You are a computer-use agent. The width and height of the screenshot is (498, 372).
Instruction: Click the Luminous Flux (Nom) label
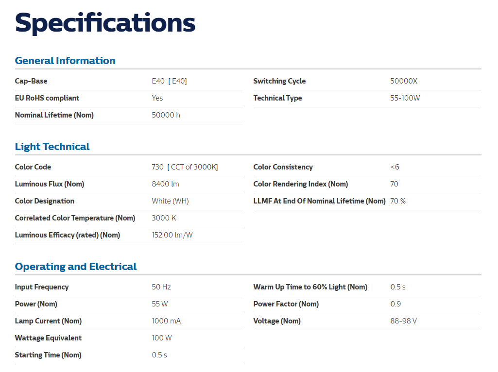tap(50, 184)
